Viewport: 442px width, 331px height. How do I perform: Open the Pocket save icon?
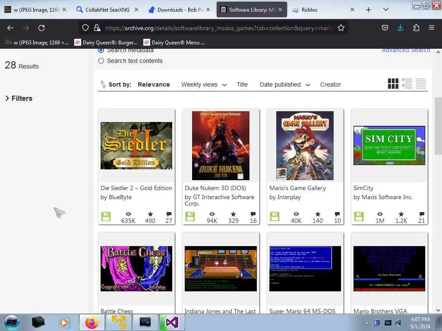(x=385, y=28)
